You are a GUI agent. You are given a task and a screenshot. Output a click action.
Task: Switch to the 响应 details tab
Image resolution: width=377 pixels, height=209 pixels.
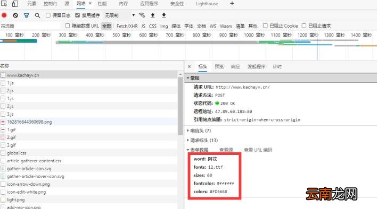235,66
